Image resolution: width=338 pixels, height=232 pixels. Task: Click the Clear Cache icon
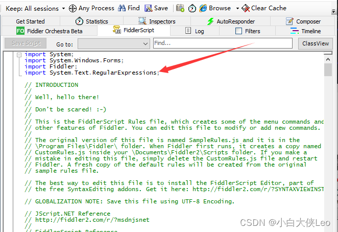246,8
